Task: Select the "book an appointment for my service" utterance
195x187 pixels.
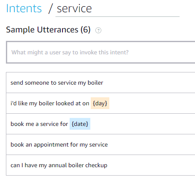Action: (x=100, y=144)
